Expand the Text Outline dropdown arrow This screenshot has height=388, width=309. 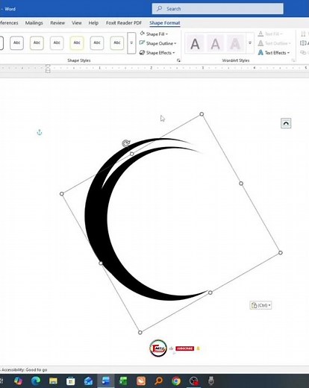(290, 43)
